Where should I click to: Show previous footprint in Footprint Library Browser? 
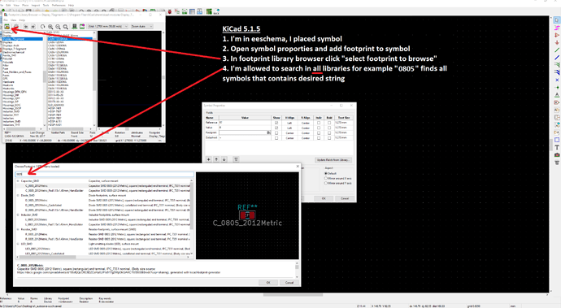click(x=26, y=27)
